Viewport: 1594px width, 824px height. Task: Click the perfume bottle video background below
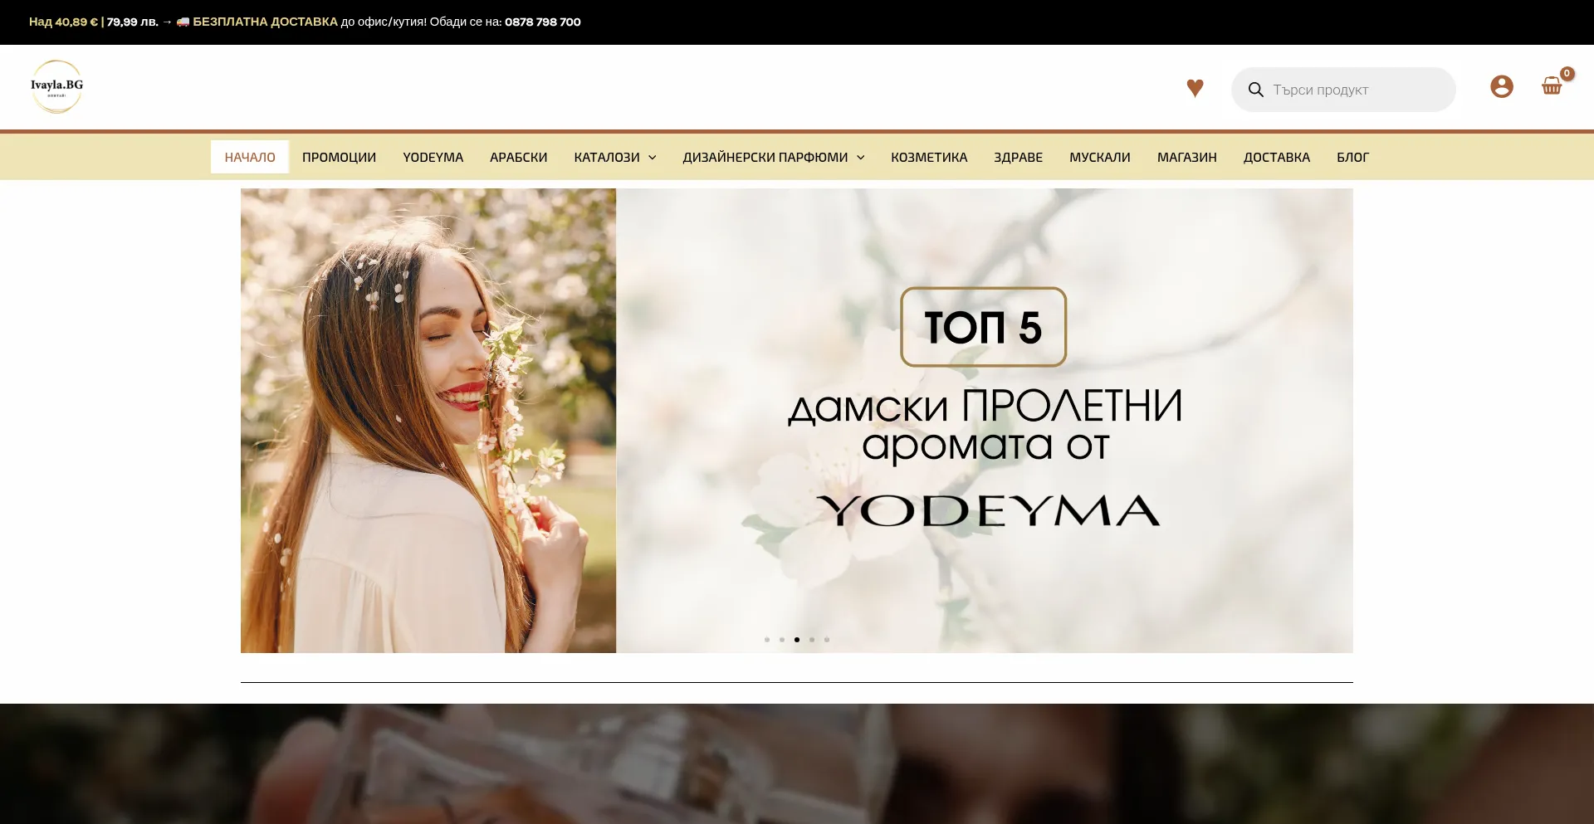797,763
